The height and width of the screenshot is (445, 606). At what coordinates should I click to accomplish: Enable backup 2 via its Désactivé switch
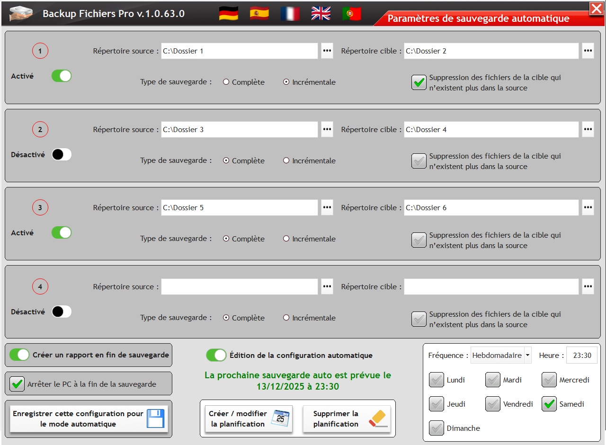click(61, 154)
